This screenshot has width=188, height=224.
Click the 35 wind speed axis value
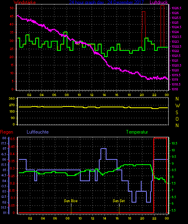tap(12, 32)
